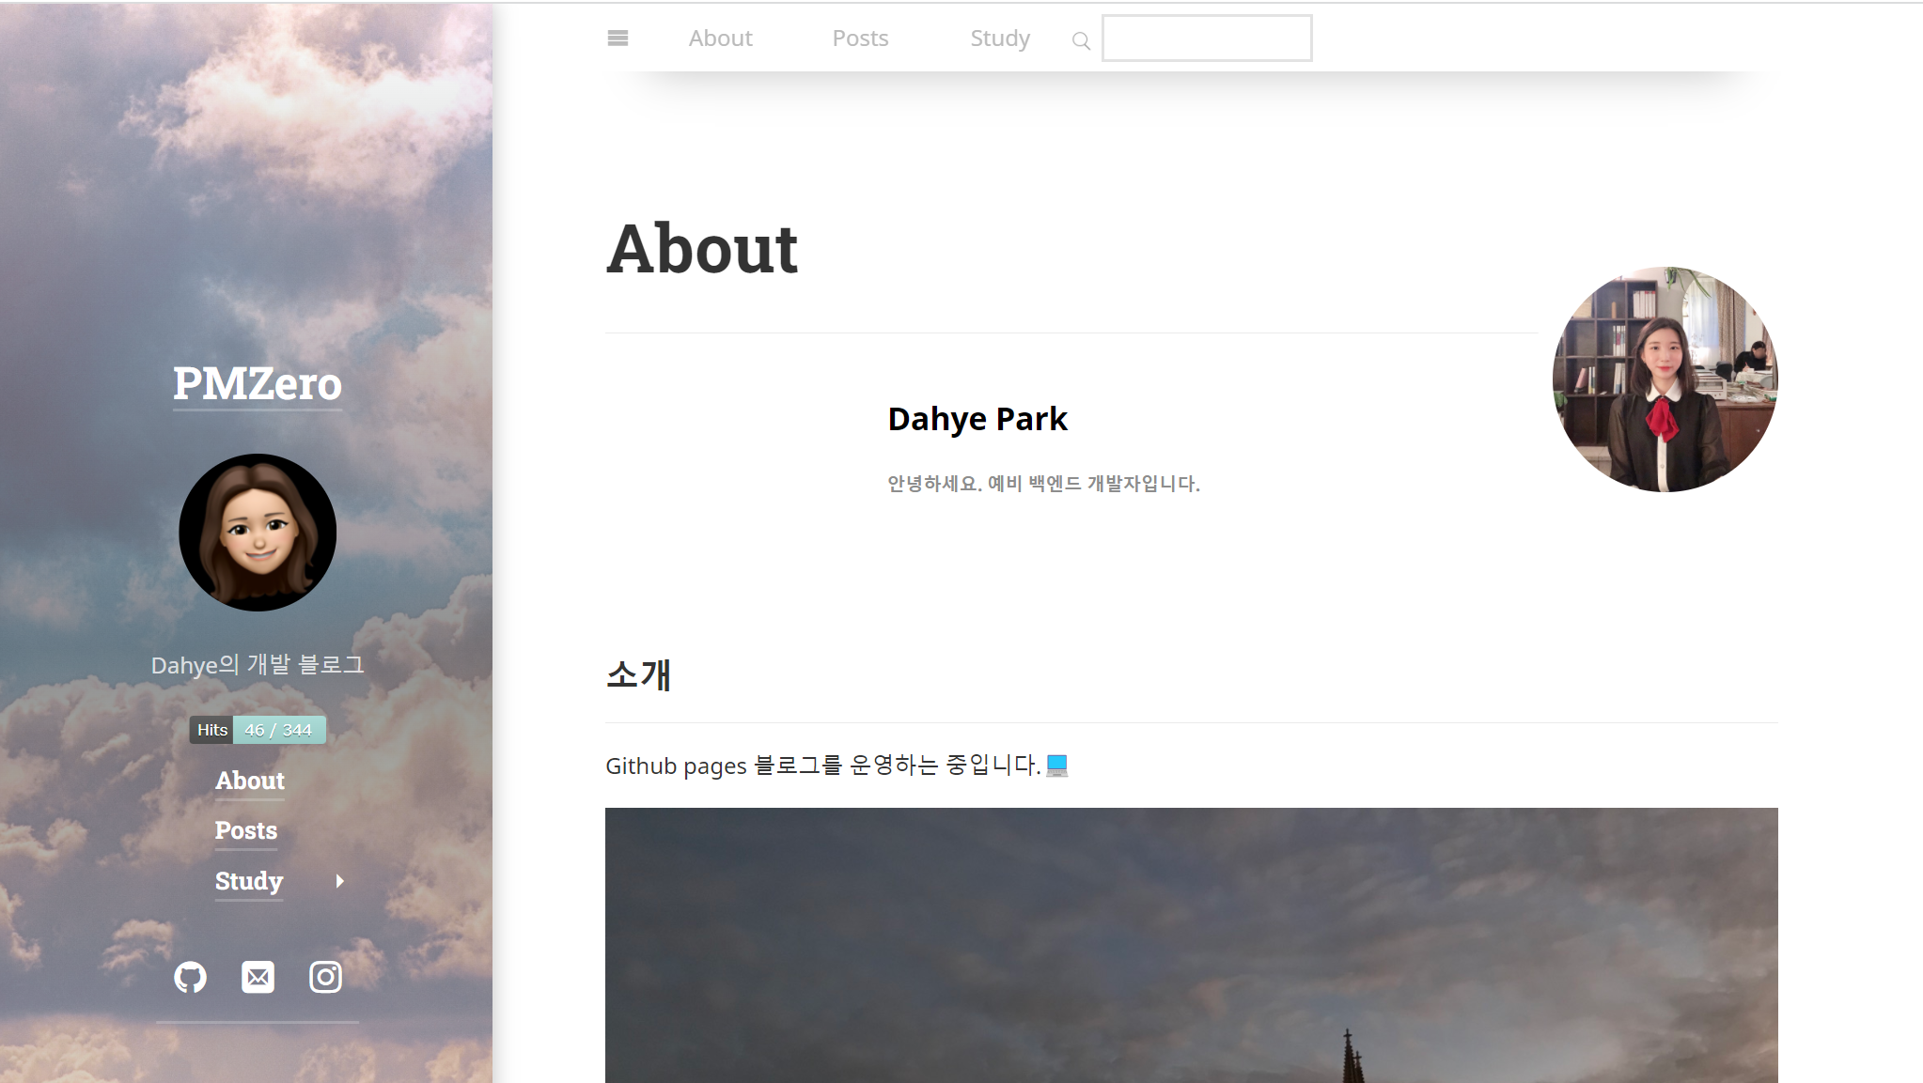Click the email envelope icon
Image resolution: width=1923 pixels, height=1083 pixels.
click(x=258, y=977)
